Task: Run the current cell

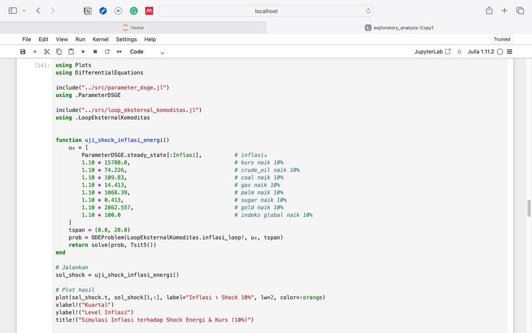Action: [x=83, y=52]
